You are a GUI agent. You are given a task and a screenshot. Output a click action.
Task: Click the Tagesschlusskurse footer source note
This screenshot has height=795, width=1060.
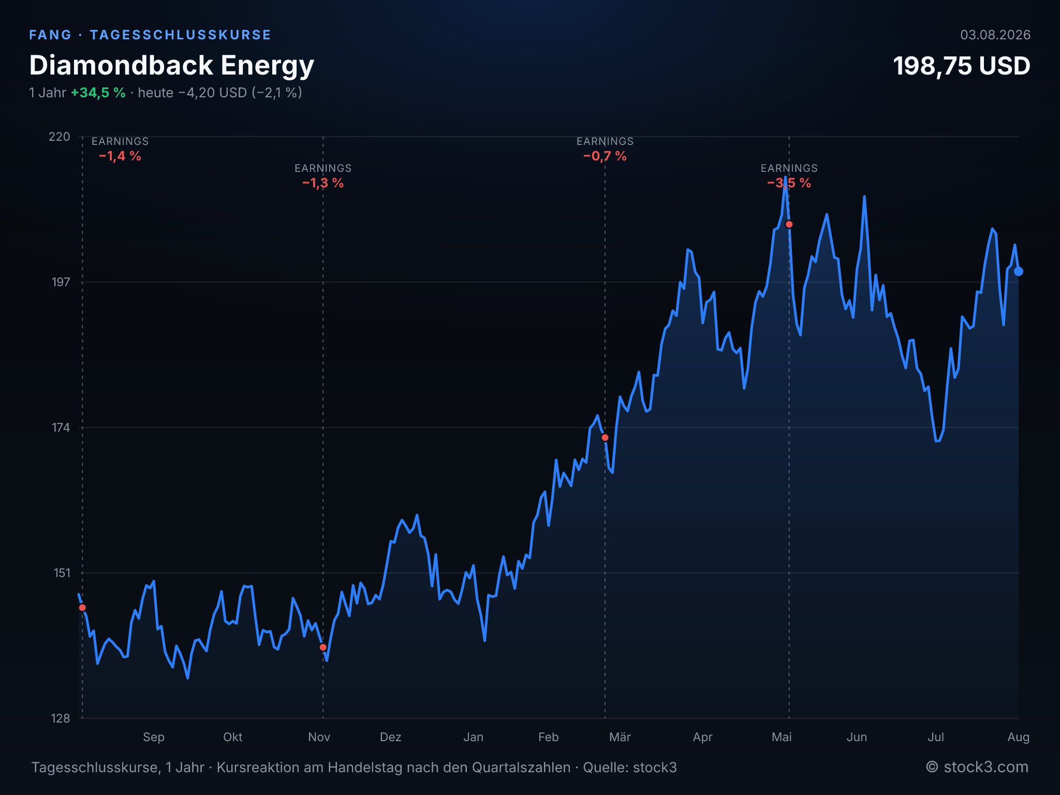pyautogui.click(x=354, y=767)
